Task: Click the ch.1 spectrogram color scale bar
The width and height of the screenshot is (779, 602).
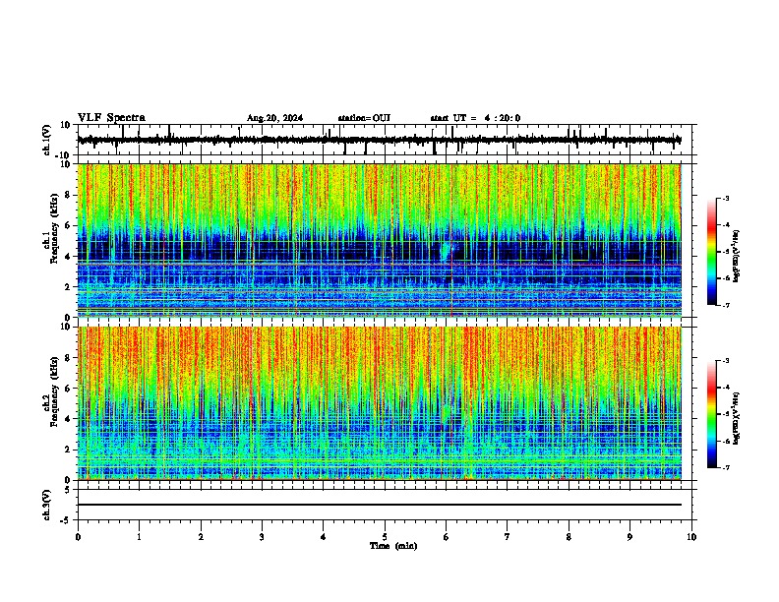Action: pyautogui.click(x=712, y=252)
